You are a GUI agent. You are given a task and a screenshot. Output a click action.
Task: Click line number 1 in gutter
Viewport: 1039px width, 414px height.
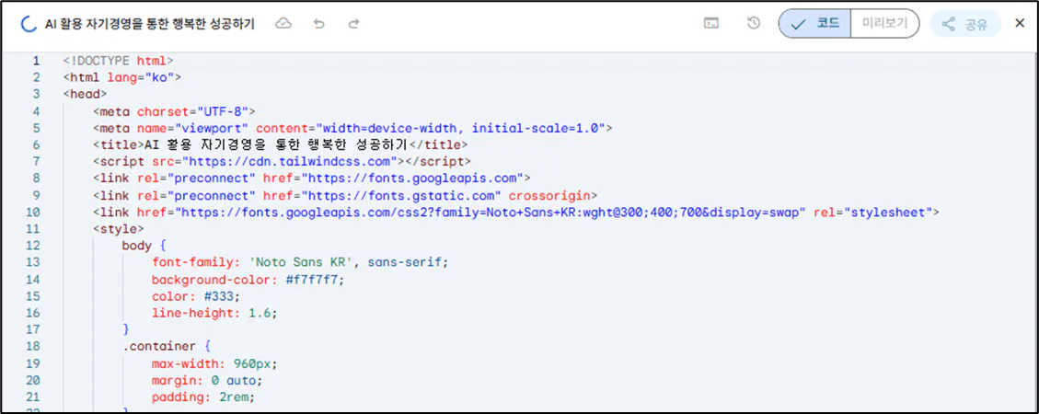click(37, 61)
